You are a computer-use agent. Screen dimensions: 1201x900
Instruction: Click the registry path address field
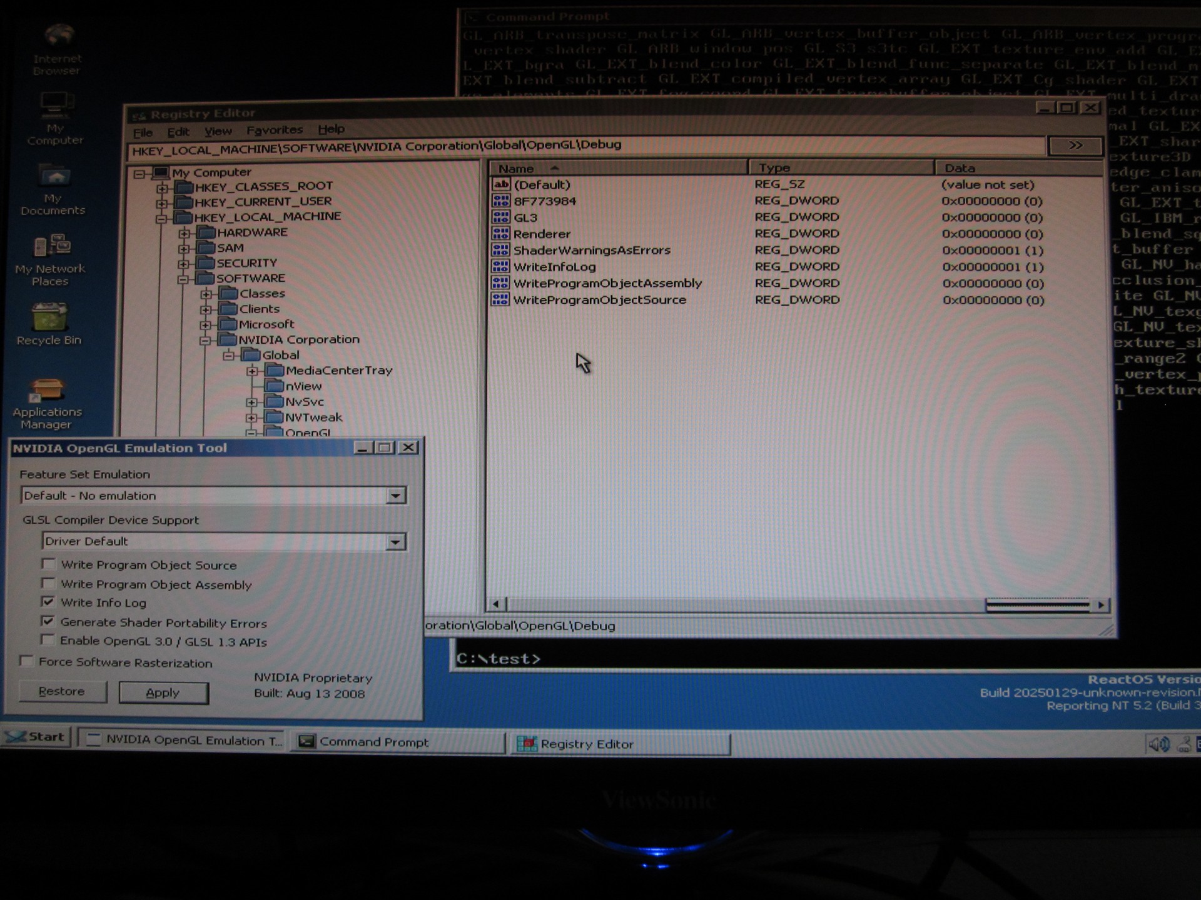point(586,147)
